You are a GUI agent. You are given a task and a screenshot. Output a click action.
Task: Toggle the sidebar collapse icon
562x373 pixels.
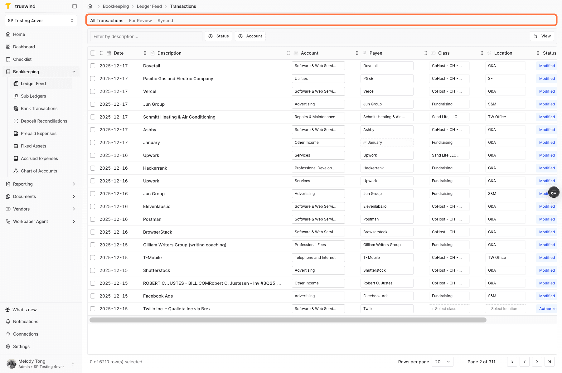click(x=75, y=6)
